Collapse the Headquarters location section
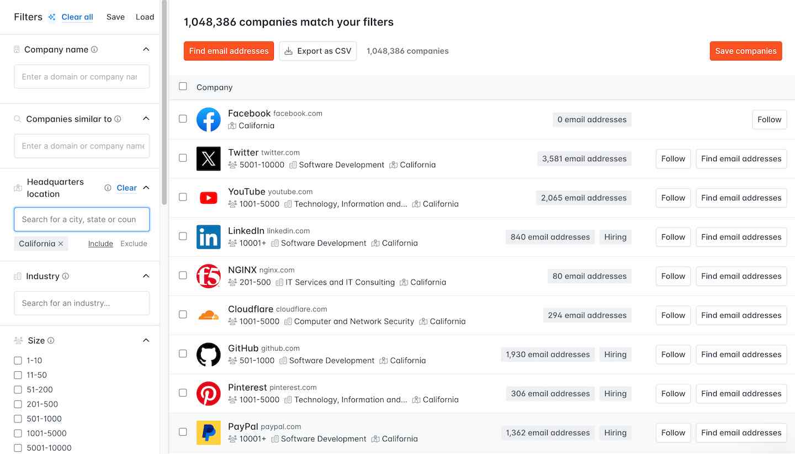This screenshot has width=795, height=454. coord(146,188)
